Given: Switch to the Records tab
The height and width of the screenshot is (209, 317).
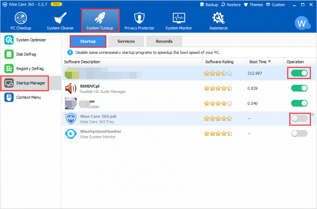Looking at the screenshot, I should click(164, 41).
